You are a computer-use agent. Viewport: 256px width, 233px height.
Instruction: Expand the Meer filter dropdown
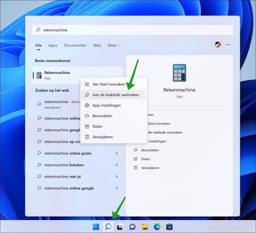[x=114, y=45]
